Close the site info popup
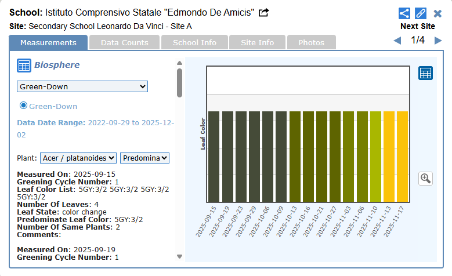 437,13
